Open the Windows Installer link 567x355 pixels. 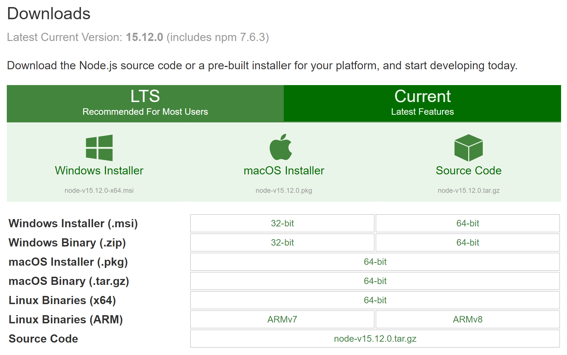(x=99, y=170)
